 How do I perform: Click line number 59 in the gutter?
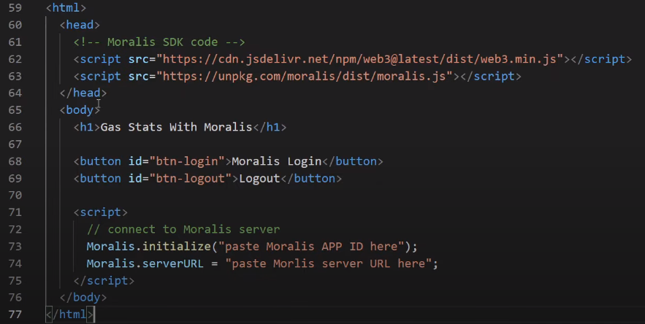[x=15, y=8]
